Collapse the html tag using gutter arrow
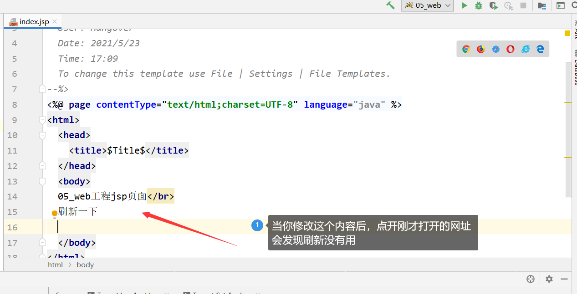Image resolution: width=577 pixels, height=294 pixels. (x=42, y=120)
